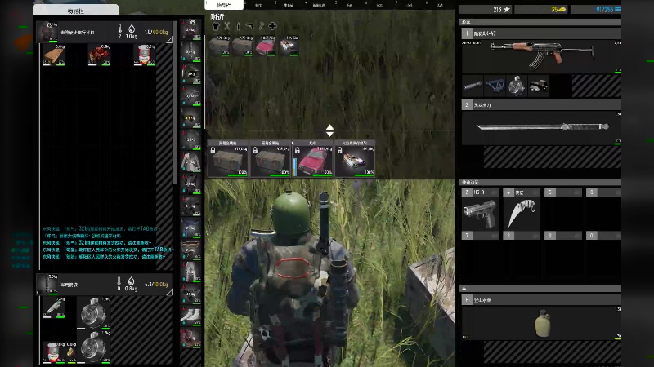
Task: Select the AK-47 rifle image
Action: (542, 54)
